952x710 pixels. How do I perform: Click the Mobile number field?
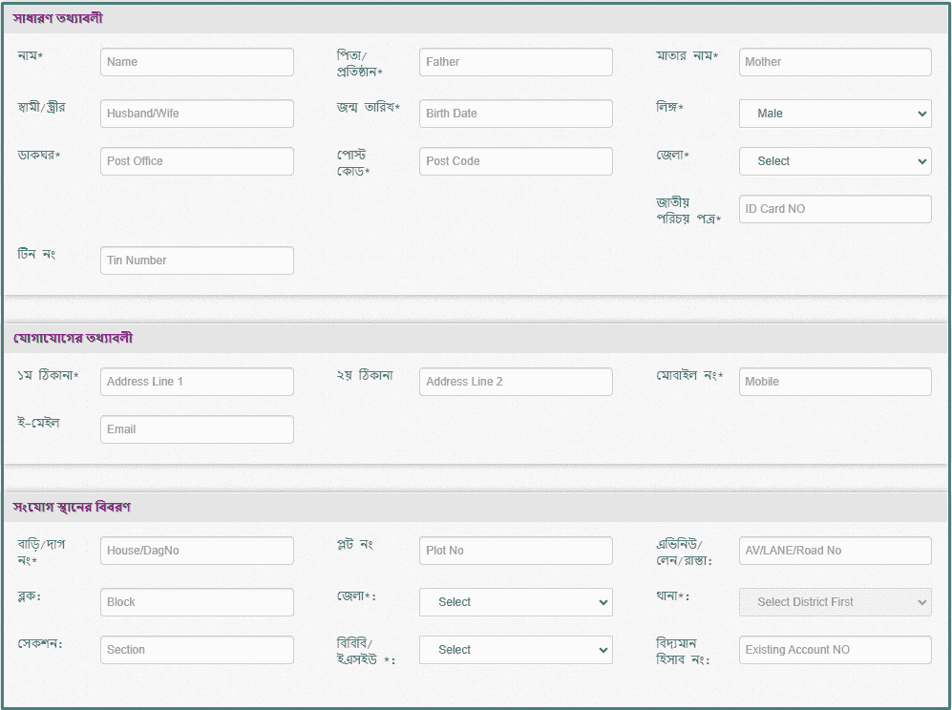click(835, 382)
